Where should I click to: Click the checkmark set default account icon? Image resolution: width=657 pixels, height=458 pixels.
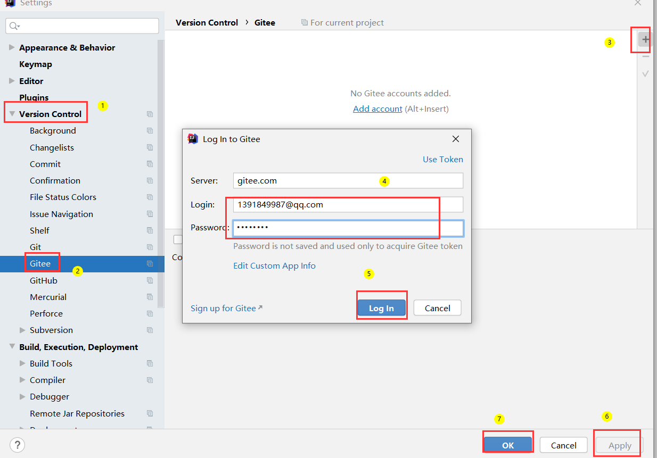645,74
